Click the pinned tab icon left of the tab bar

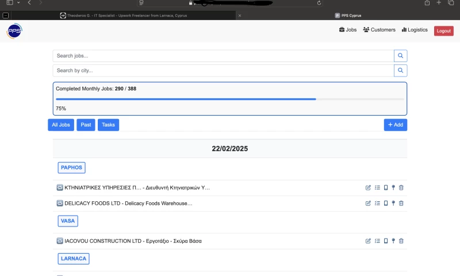tap(6, 16)
